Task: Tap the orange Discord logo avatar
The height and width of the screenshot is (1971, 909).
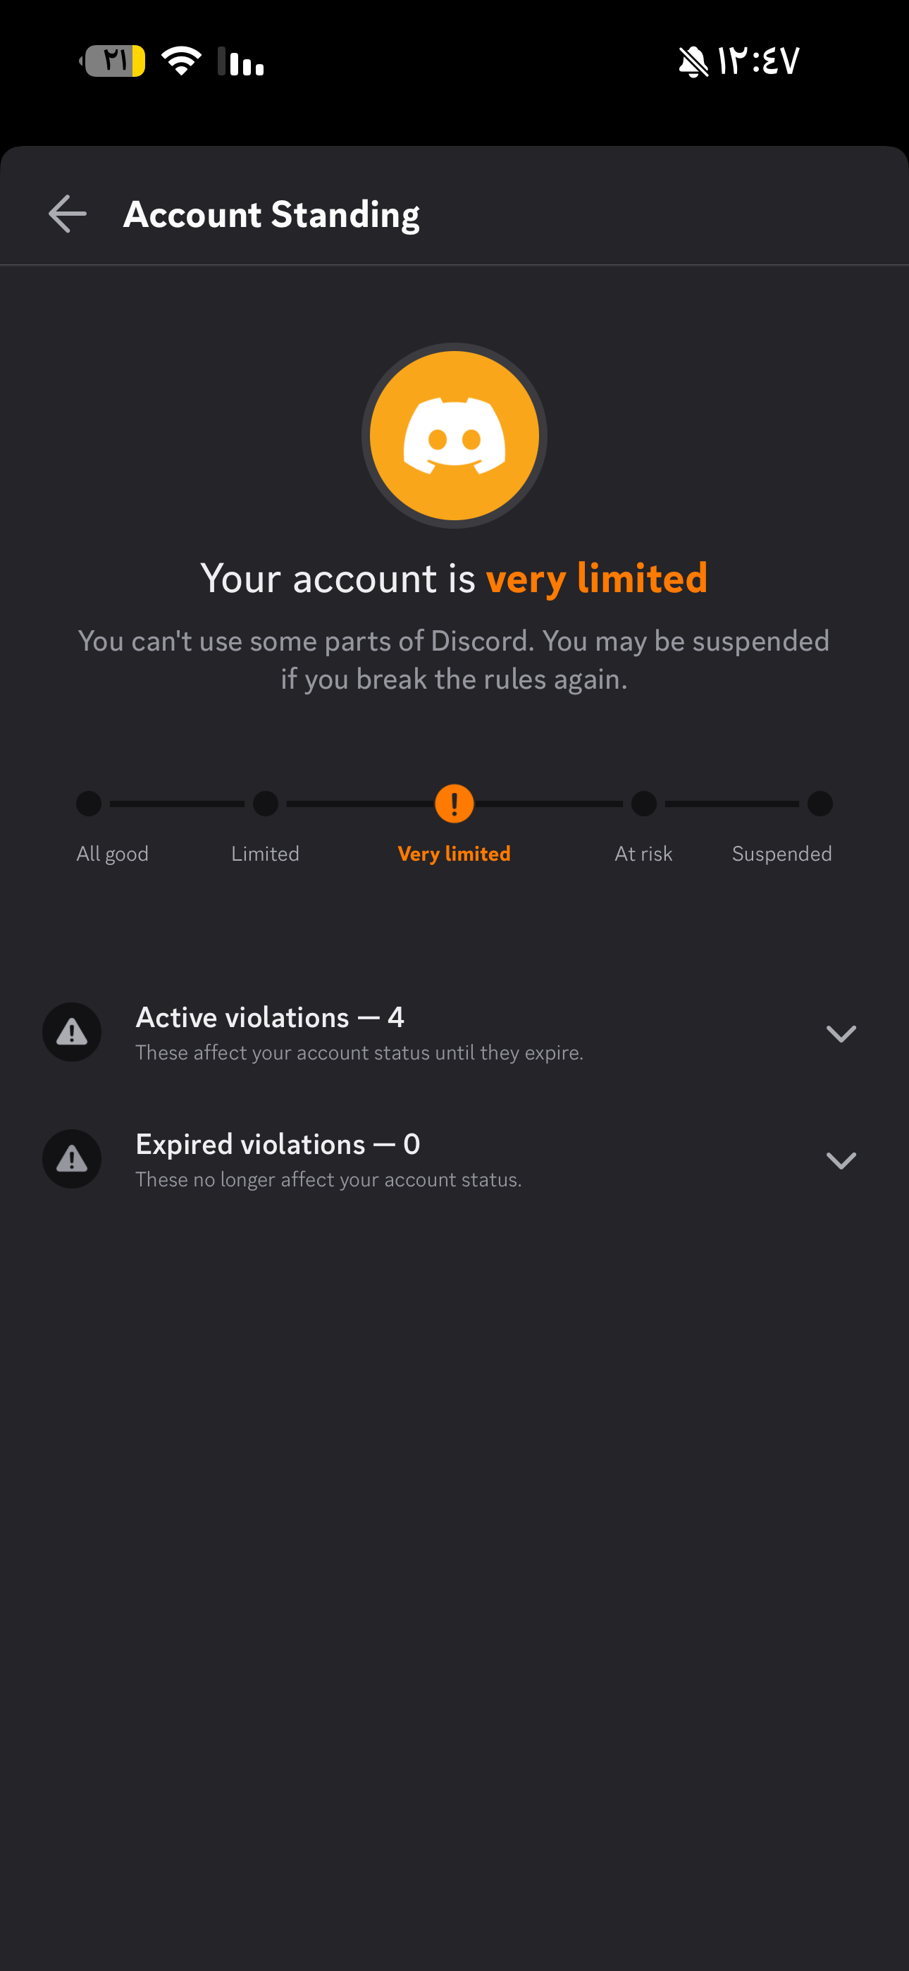Action: (x=455, y=436)
